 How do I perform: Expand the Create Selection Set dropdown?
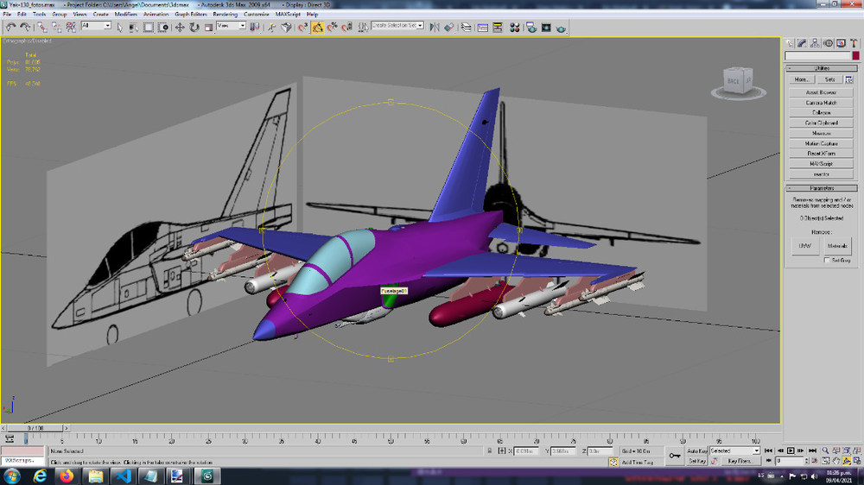click(397, 26)
